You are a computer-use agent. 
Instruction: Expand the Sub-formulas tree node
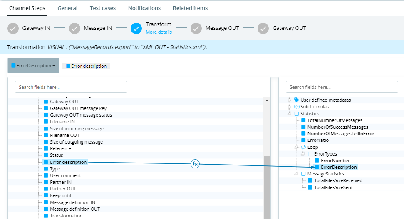[290, 107]
